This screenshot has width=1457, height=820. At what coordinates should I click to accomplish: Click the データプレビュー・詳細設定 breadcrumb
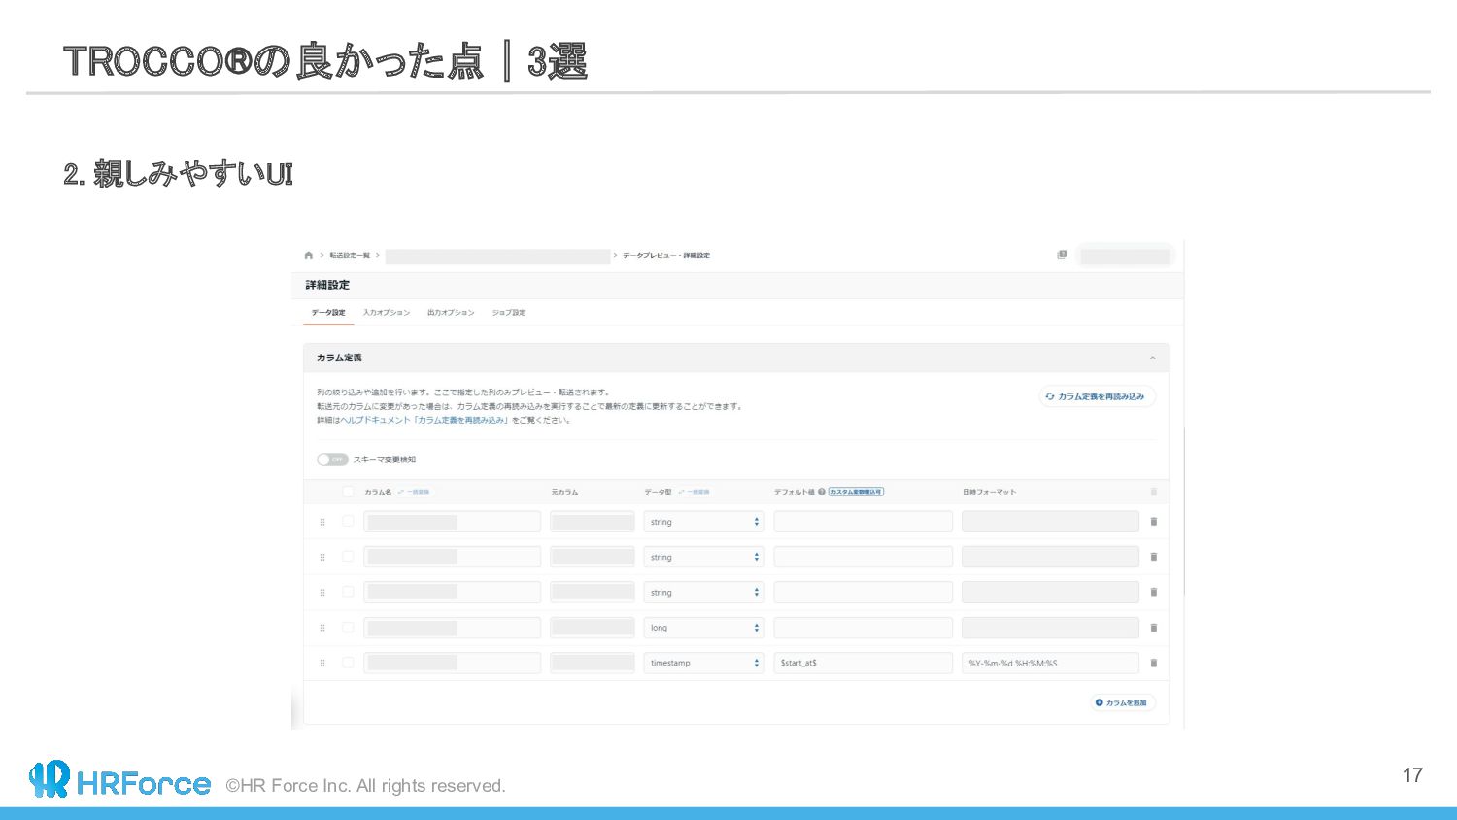(x=666, y=256)
